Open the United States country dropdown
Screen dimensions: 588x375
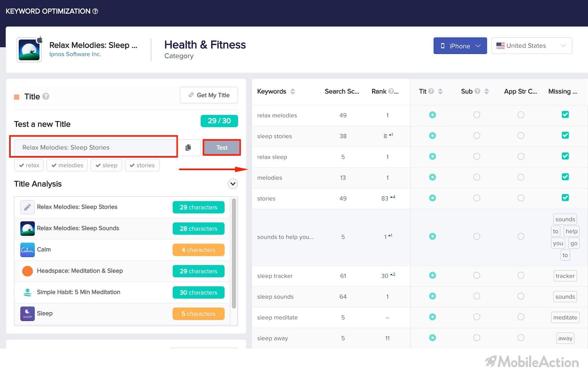(x=531, y=46)
